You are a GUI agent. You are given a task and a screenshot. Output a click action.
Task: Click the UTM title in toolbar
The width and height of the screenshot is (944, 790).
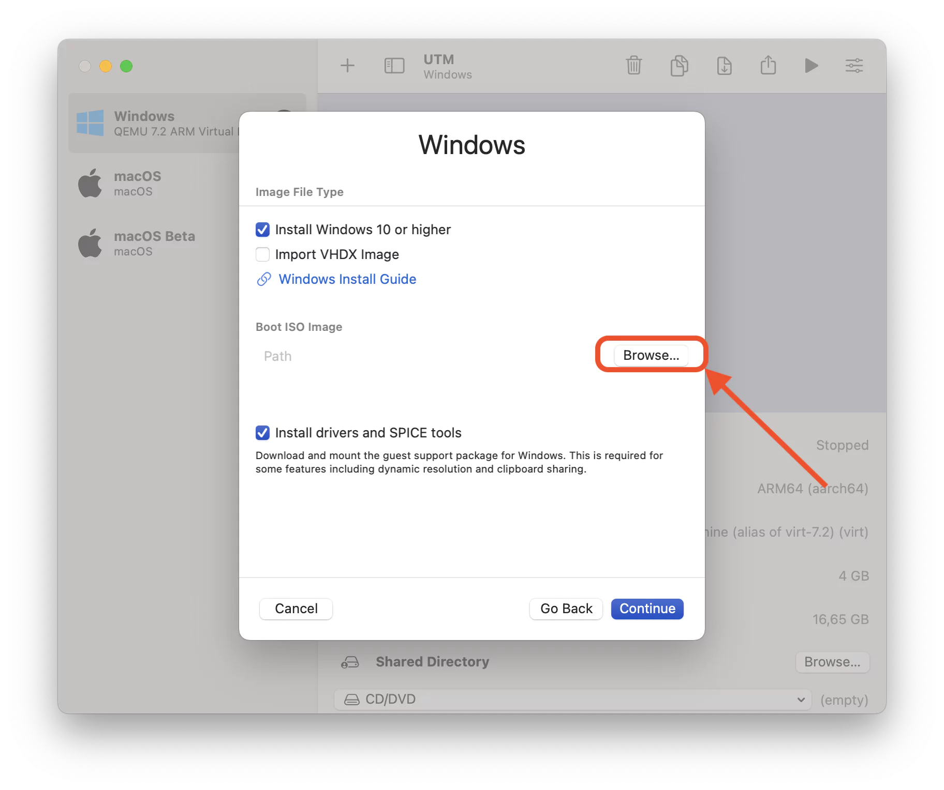coord(438,59)
